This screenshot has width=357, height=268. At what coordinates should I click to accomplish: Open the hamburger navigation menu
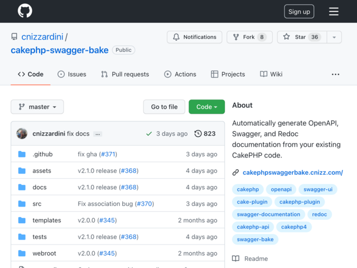pyautogui.click(x=334, y=11)
